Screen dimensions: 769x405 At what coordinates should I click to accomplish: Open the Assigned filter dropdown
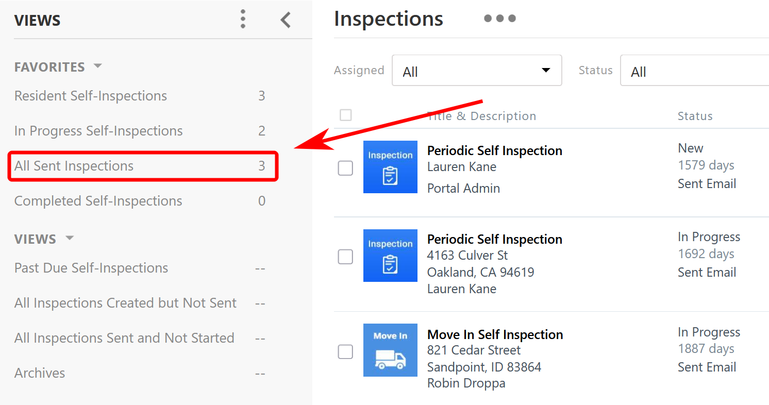coord(477,71)
